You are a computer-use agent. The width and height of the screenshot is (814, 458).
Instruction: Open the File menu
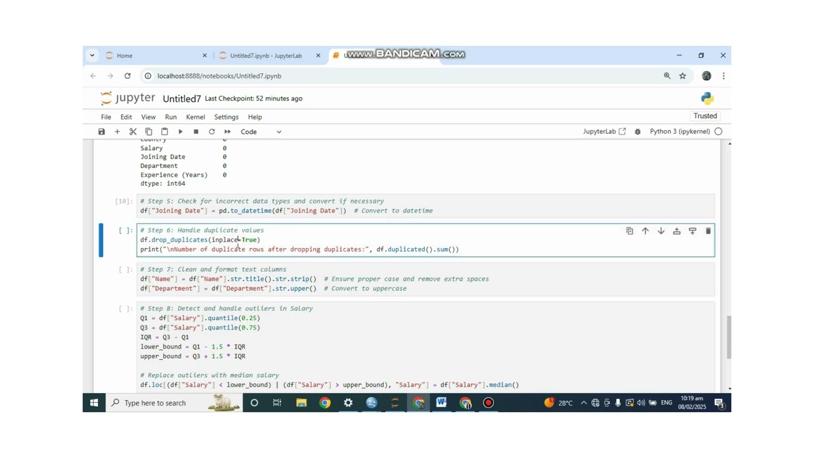point(106,117)
